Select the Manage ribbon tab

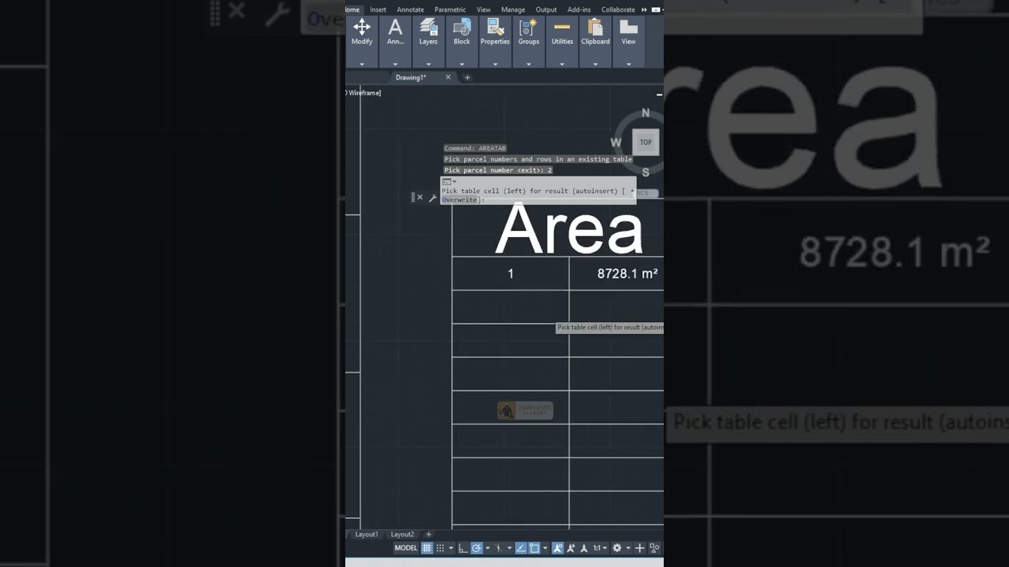(x=513, y=9)
